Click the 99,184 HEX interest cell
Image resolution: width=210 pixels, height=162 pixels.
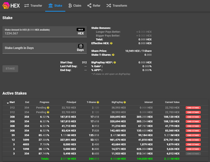(x=145, y=135)
